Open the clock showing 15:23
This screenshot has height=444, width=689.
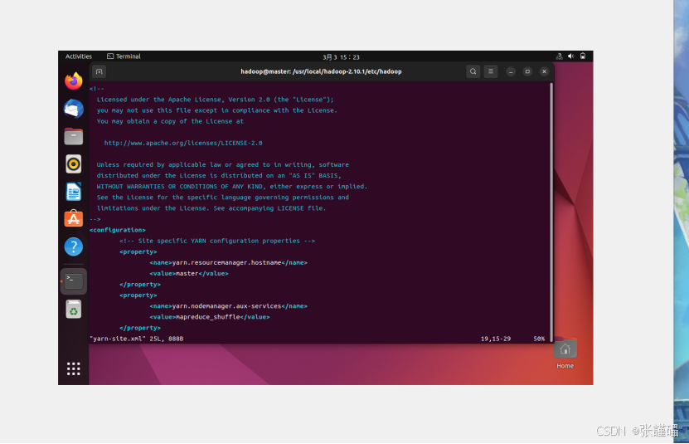tap(341, 57)
